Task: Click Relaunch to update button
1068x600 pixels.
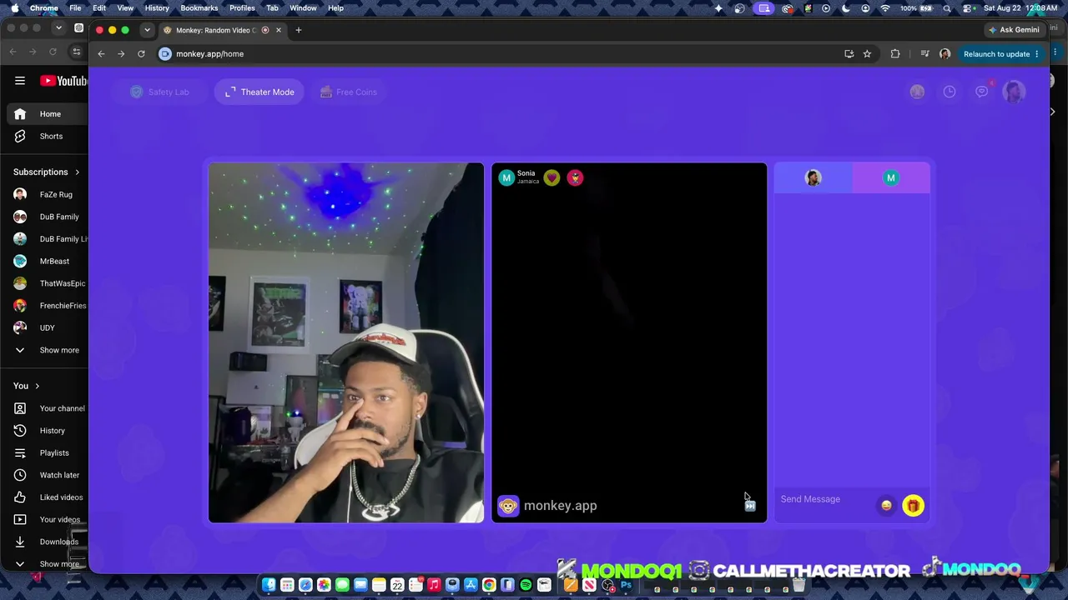Action: coord(1001,54)
